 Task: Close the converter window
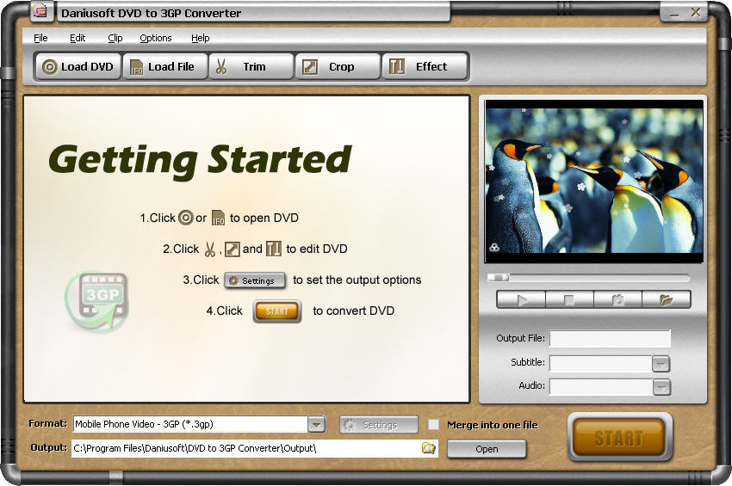tap(696, 13)
